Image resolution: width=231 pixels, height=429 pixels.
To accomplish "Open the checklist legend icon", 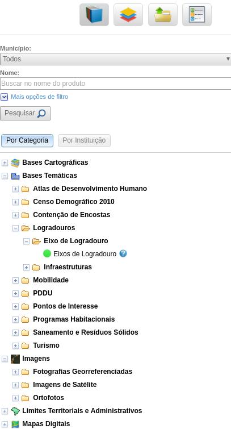I will [197, 15].
